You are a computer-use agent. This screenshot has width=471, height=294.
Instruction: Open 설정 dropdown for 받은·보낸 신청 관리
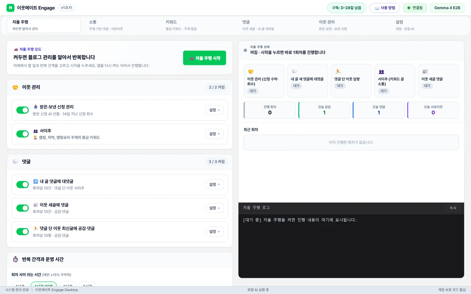point(215,110)
